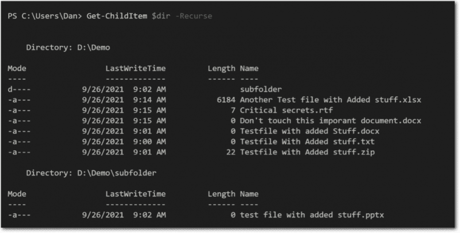Select Testfile With Added stuff.txt
Viewport: 460px width, 233px height.
[308, 142]
